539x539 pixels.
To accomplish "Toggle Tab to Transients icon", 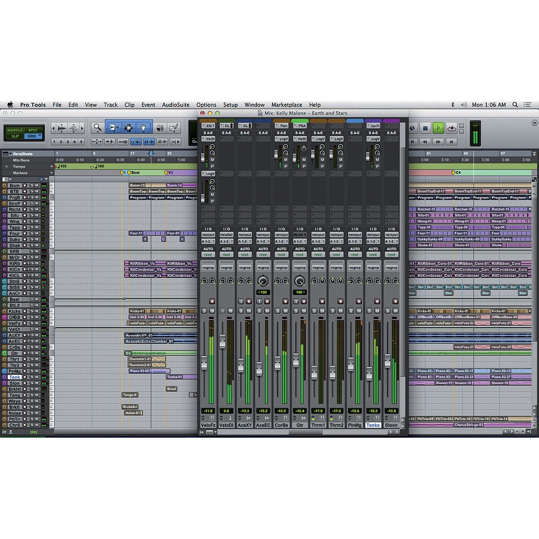I will tap(110, 141).
